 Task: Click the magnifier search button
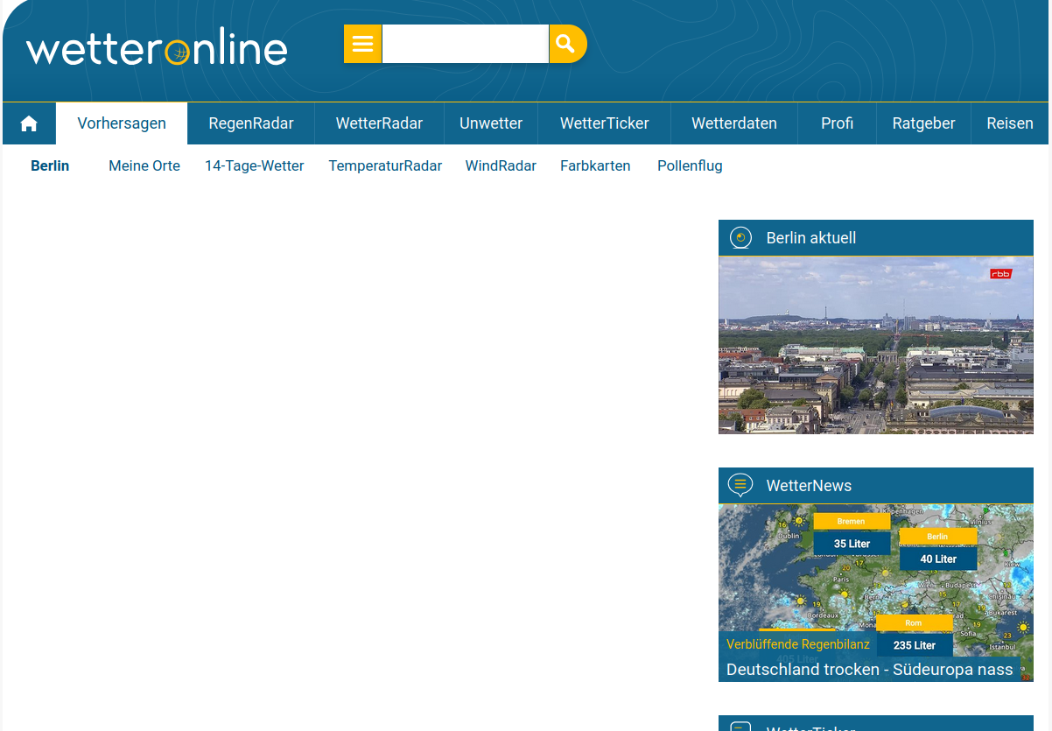coord(567,44)
